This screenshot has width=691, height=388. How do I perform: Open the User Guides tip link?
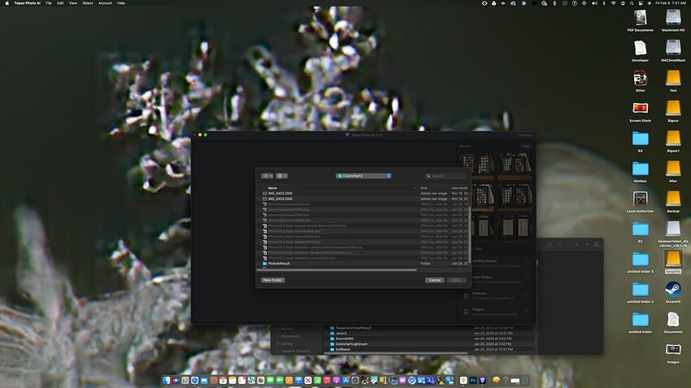point(482,277)
